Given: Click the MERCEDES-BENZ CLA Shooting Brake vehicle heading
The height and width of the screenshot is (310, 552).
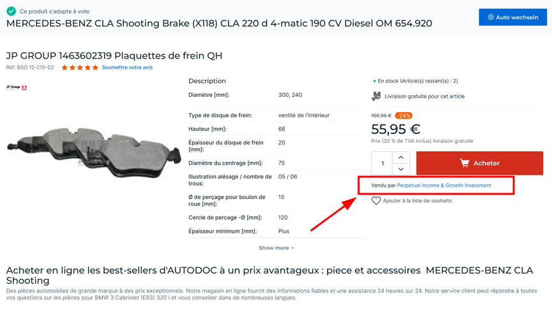Looking at the screenshot, I should (219, 24).
